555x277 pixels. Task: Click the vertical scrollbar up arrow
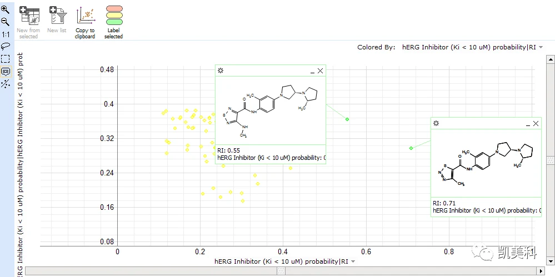tap(551, 59)
